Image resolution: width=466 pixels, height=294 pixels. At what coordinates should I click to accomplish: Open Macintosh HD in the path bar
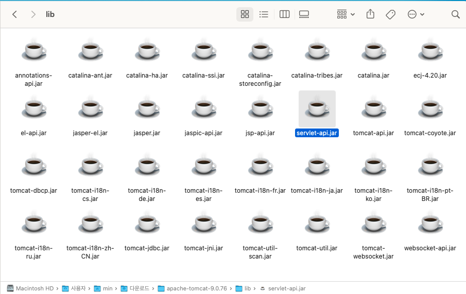[30, 288]
